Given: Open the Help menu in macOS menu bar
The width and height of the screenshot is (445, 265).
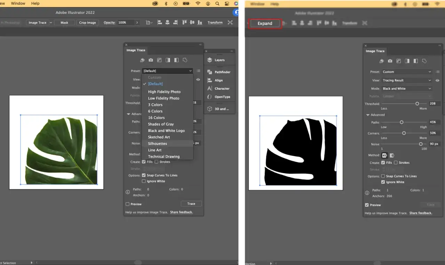Looking at the screenshot, I should click(35, 3).
